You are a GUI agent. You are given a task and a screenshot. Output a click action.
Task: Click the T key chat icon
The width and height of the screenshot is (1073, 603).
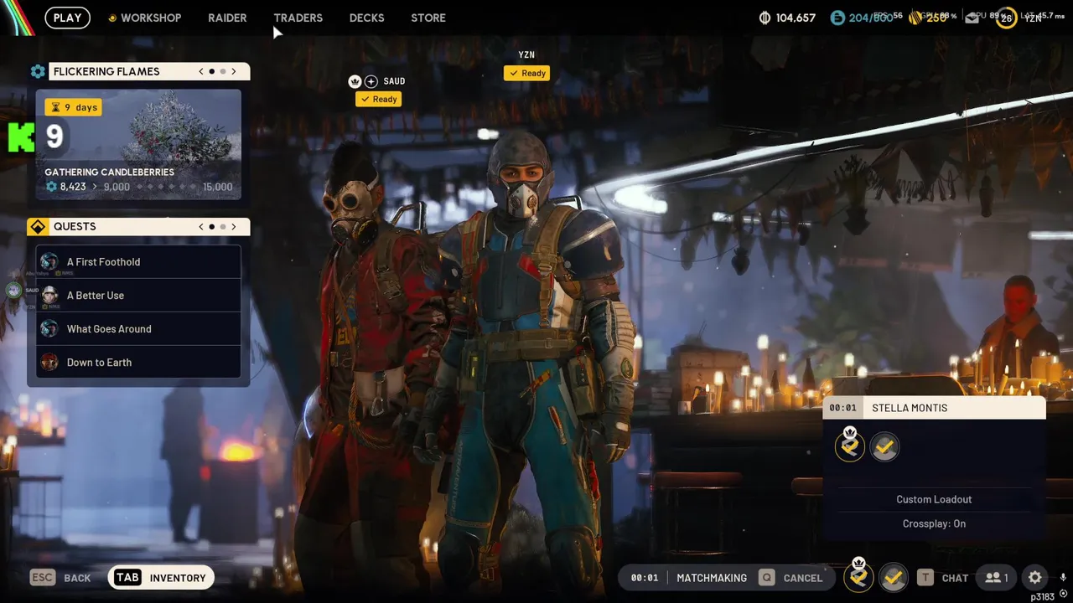(x=925, y=578)
